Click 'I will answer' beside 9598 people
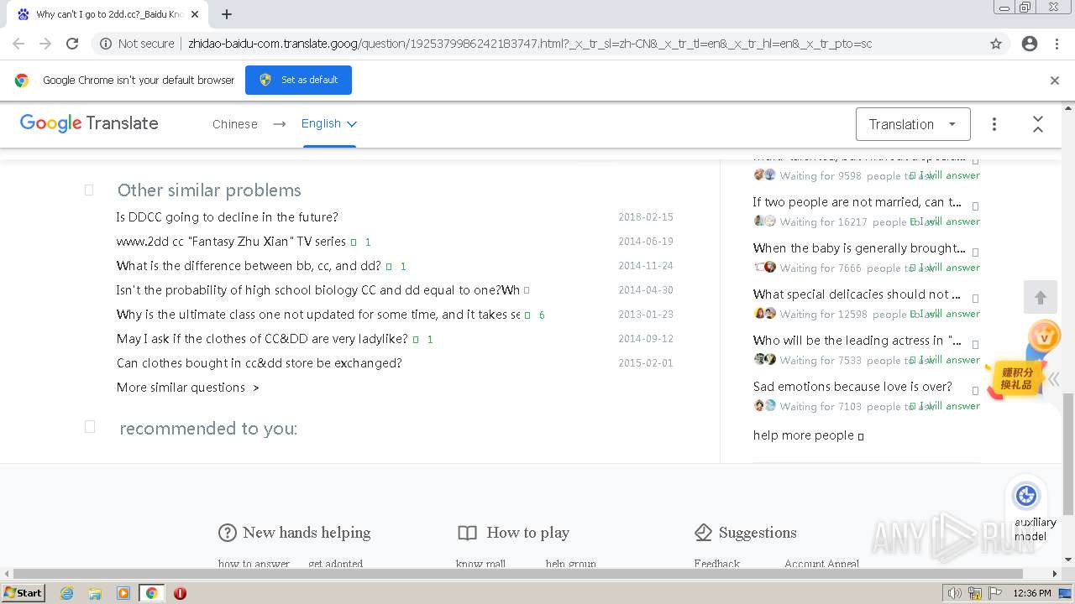This screenshot has height=604, width=1075. coord(947,175)
